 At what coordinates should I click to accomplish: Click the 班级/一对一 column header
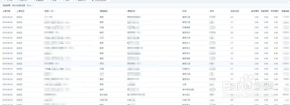pos(50,11)
